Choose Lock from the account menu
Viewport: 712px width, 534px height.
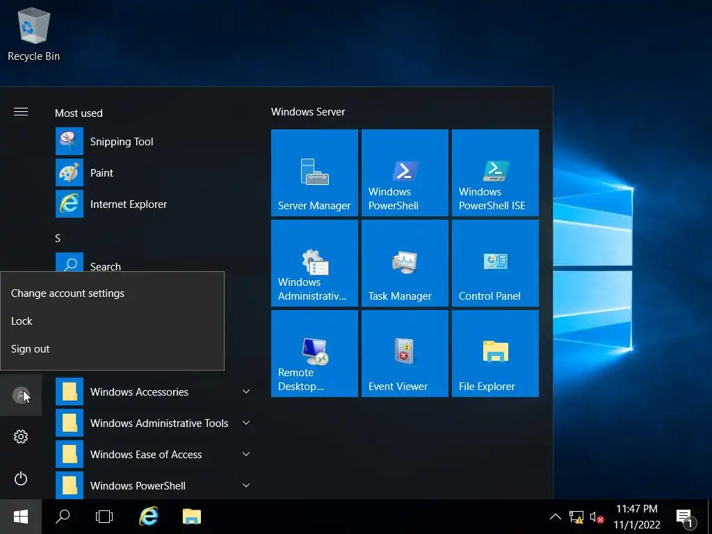tap(112, 321)
